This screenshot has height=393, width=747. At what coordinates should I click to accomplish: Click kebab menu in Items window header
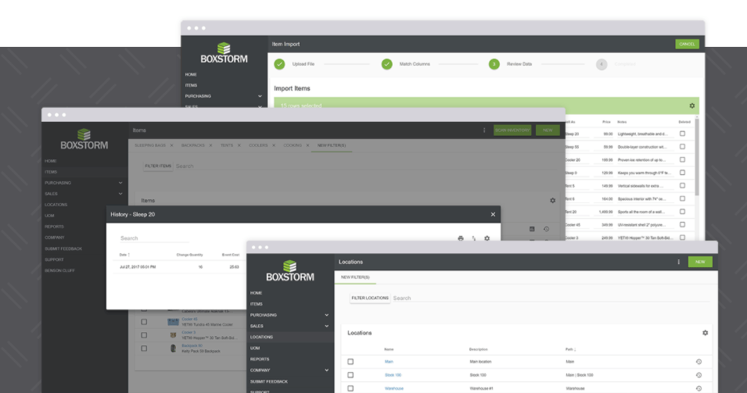coord(484,130)
